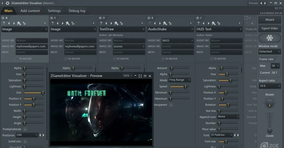The width and height of the screenshot is (284, 148).
Task: Open Detached window mode dropdown
Action: pos(269,52)
